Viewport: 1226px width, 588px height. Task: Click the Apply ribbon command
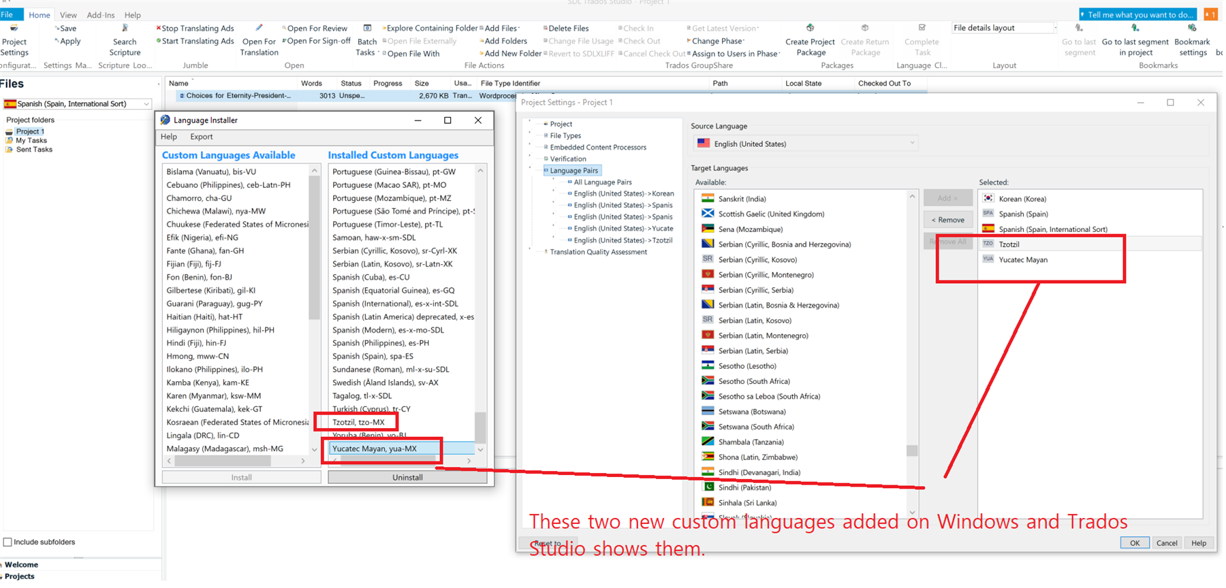[68, 42]
